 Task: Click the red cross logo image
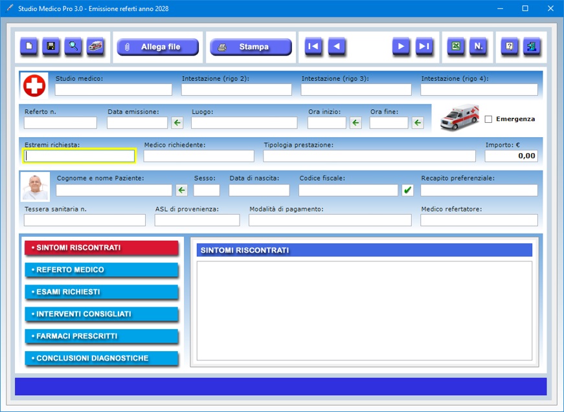coord(34,85)
